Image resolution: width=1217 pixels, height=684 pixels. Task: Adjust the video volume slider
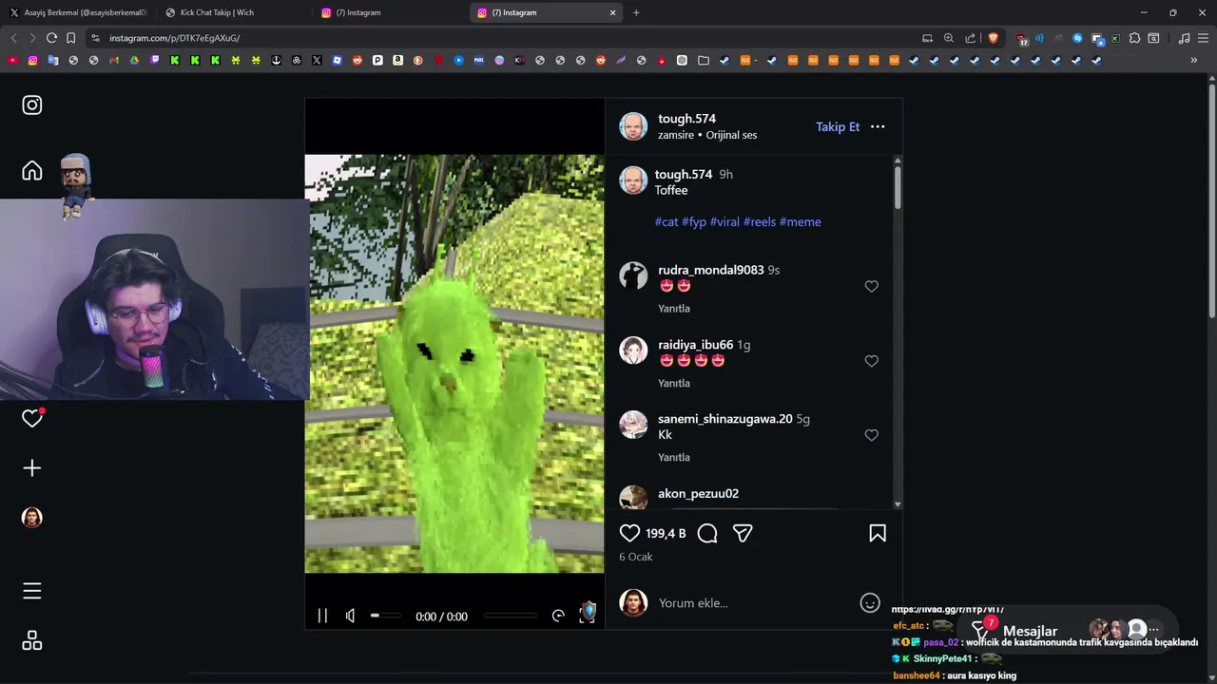tap(385, 616)
